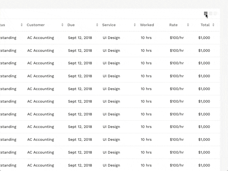This screenshot has width=228, height=171.
Task: Click AC Accounting in the first row
Action: (x=40, y=38)
